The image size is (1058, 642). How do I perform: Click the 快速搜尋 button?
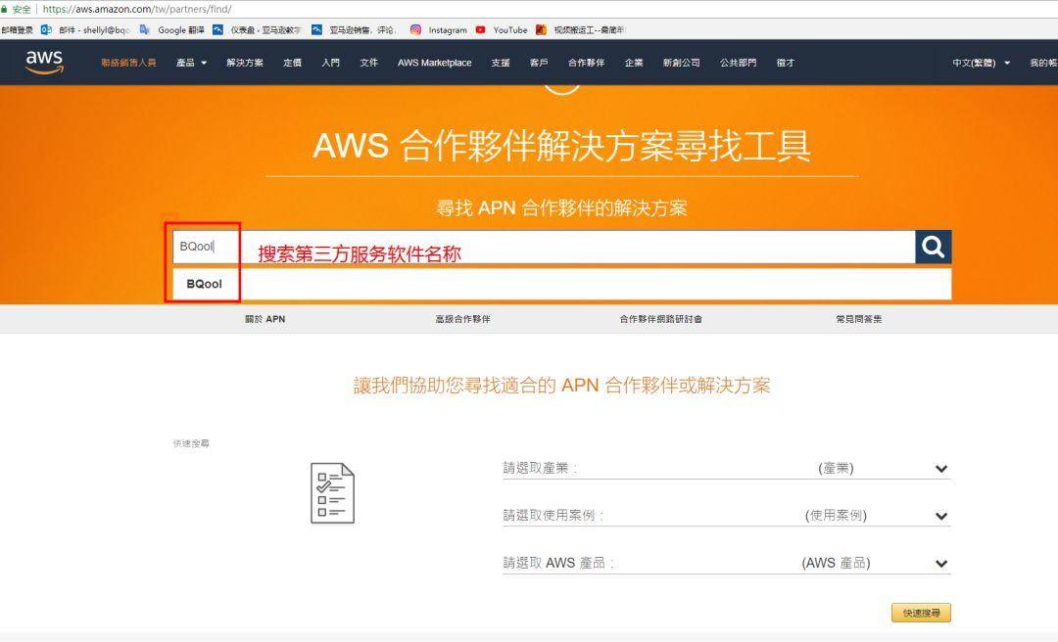pyautogui.click(x=921, y=613)
